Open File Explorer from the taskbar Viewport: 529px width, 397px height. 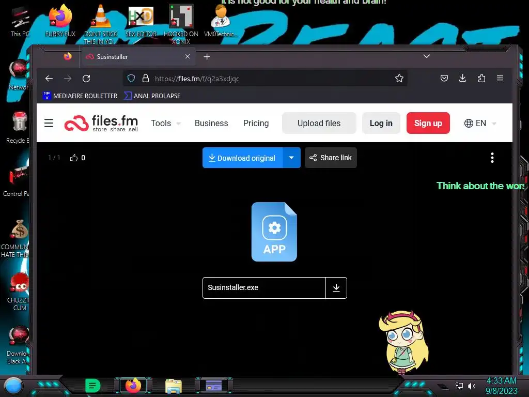pos(174,386)
